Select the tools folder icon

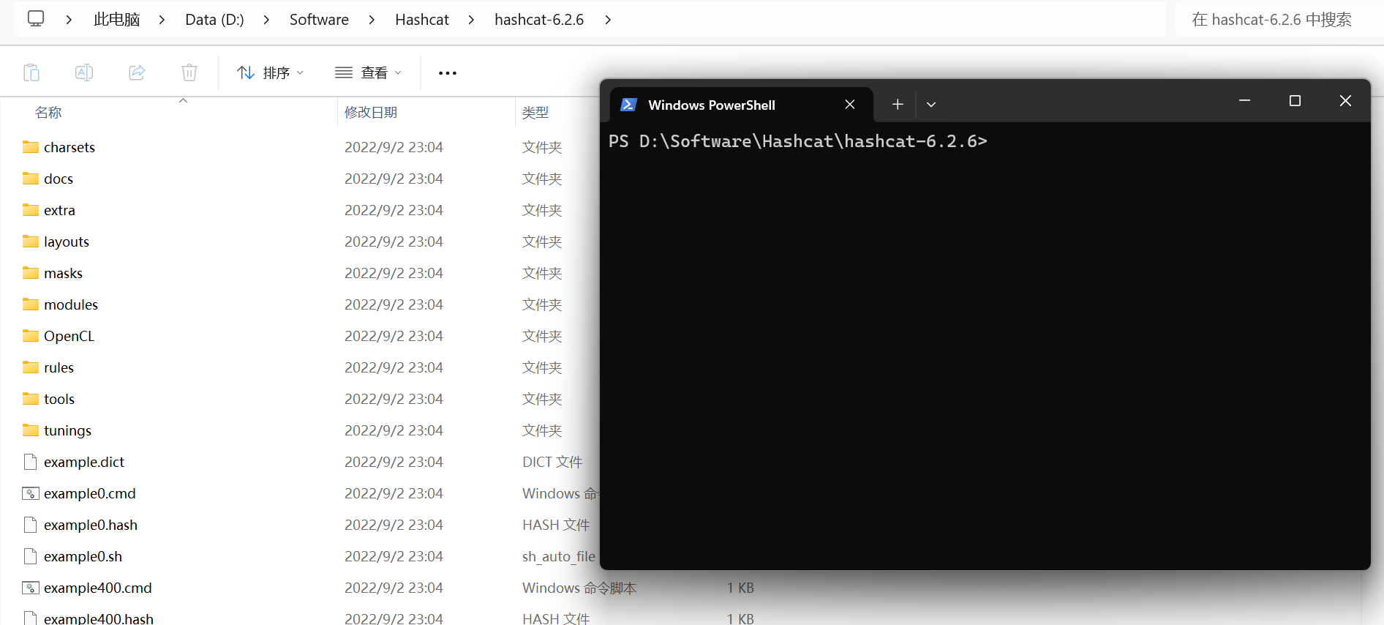(x=31, y=398)
